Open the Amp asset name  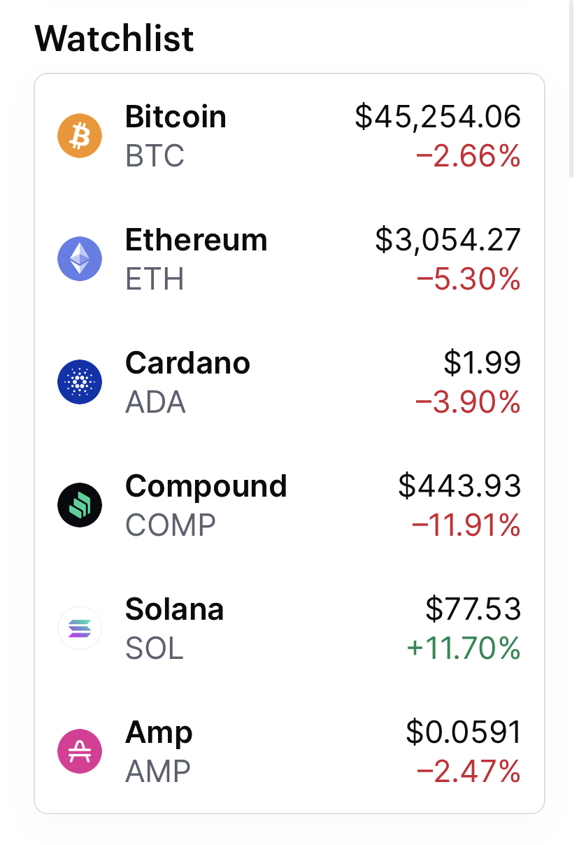click(x=159, y=732)
